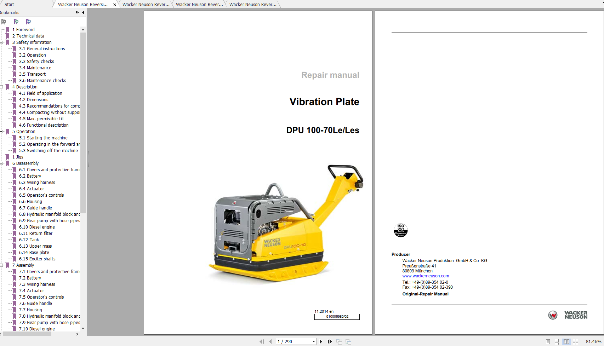Switch to continuous facing page layout

point(575,341)
